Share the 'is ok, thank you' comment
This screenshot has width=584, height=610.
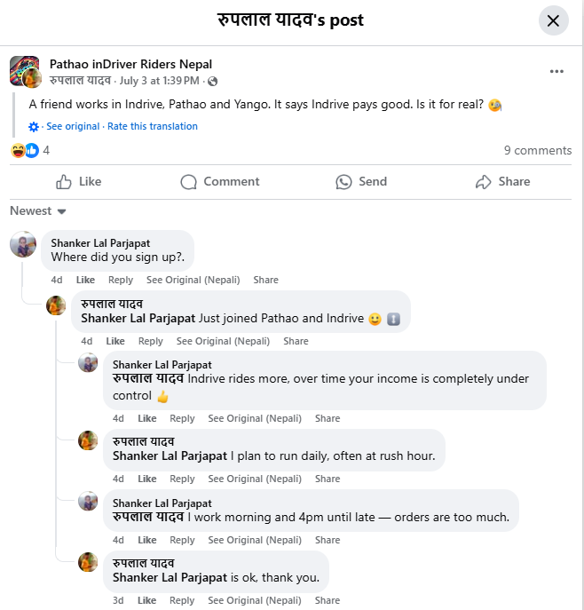click(328, 600)
